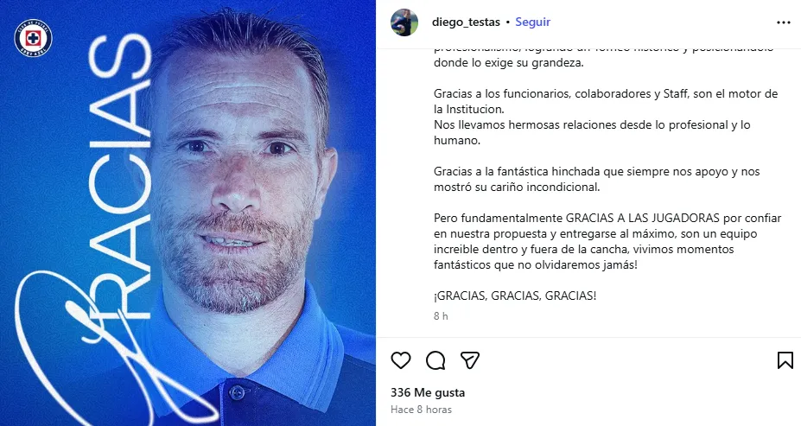Save the post with the bookmark icon
The width and height of the screenshot is (801, 426).
tap(785, 360)
